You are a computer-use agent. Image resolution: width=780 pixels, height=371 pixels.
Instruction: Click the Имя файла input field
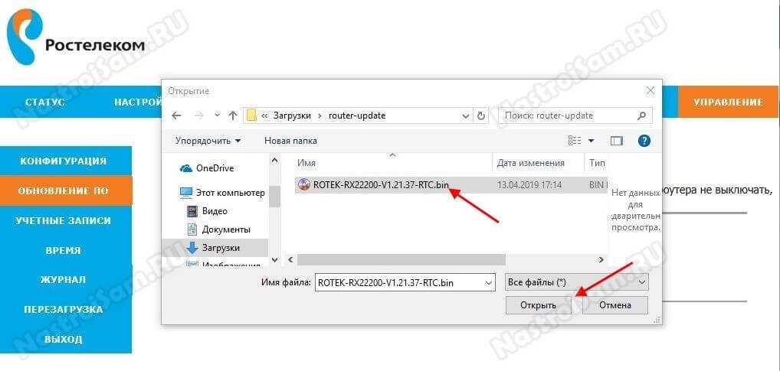(x=397, y=282)
